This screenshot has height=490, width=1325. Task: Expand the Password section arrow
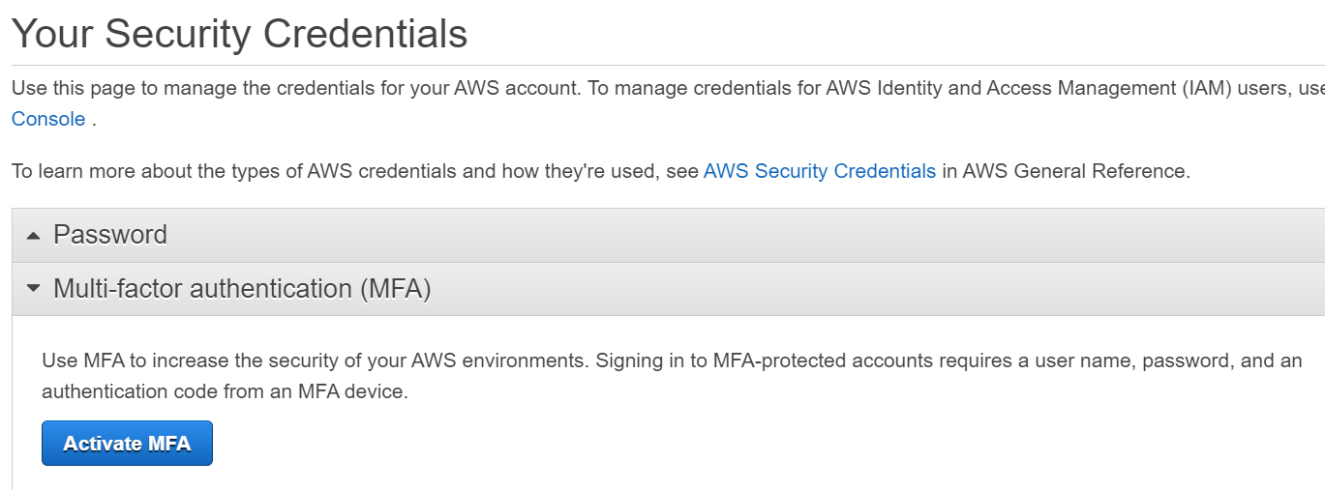[x=34, y=236]
